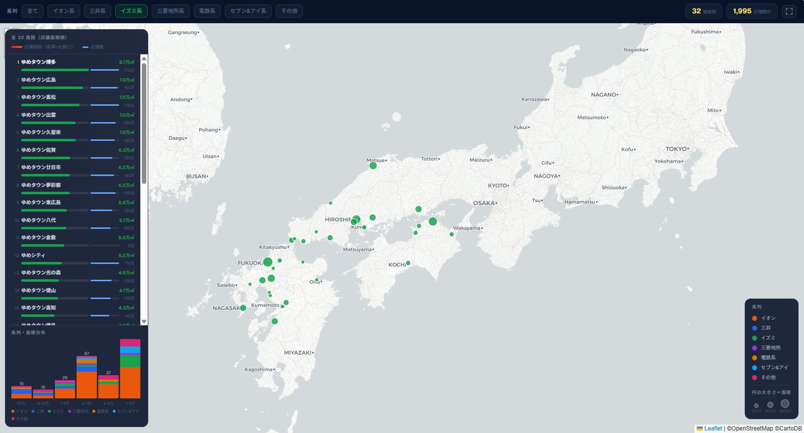The height and width of the screenshot is (433, 804).
Task: Toggle イオン series in chart legend
Action: tap(20, 411)
